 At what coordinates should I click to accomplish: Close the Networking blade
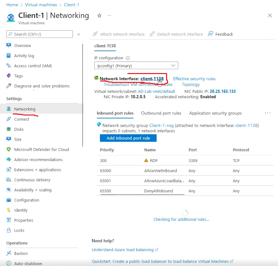[270, 16]
